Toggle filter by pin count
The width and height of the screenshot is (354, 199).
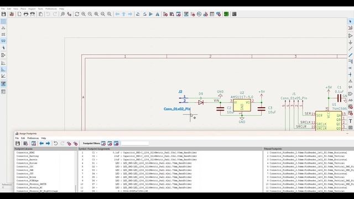110,144
